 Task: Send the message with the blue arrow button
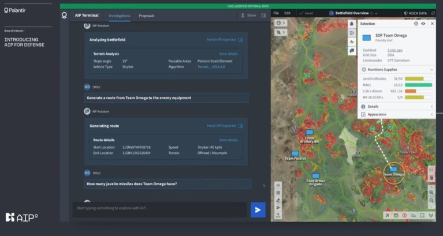pyautogui.click(x=258, y=210)
